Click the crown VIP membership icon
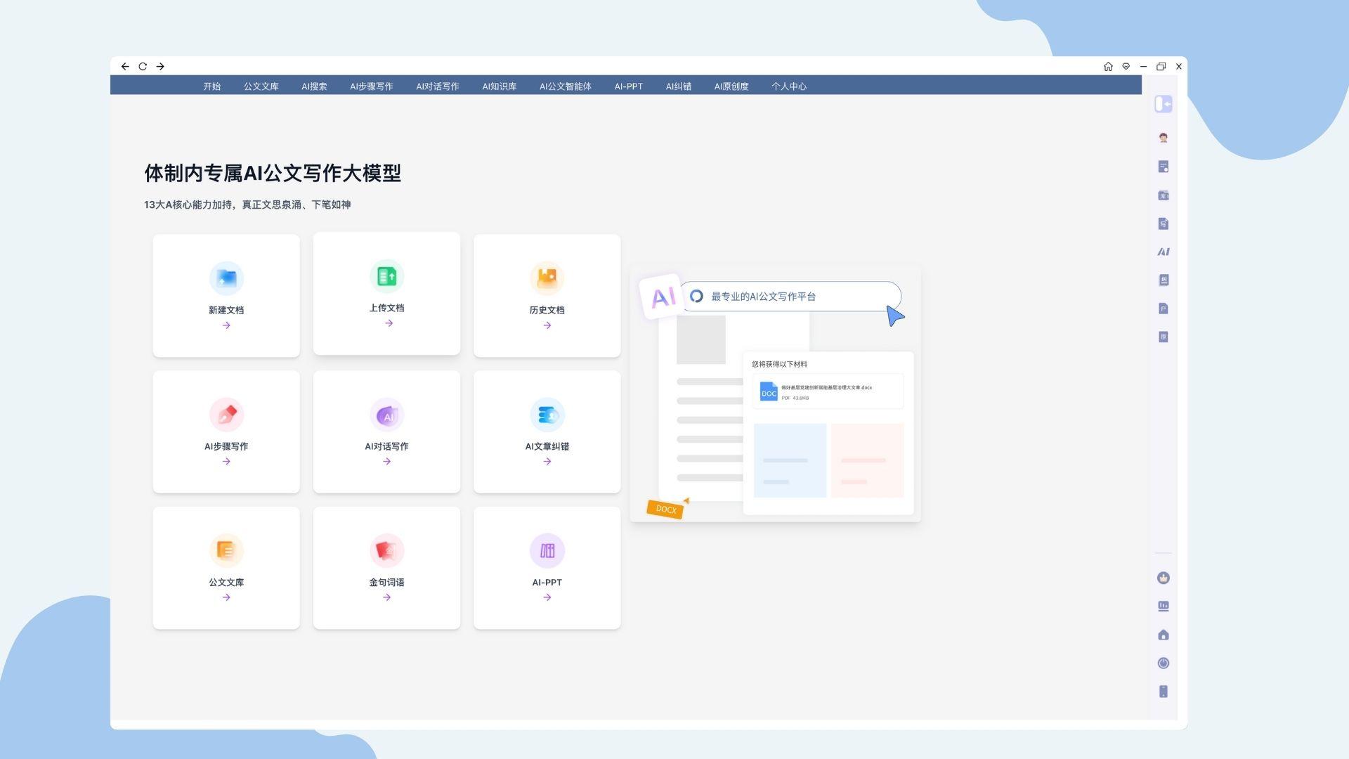Image resolution: width=1349 pixels, height=759 pixels. pos(1163,578)
